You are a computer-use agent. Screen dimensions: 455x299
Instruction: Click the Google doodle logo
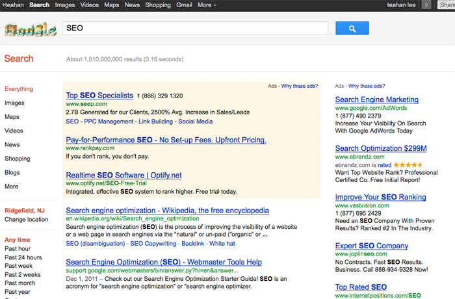(31, 29)
